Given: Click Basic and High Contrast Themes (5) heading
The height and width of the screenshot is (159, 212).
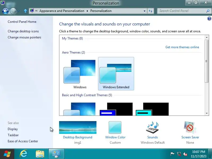Looking at the screenshot, I should [87, 95].
